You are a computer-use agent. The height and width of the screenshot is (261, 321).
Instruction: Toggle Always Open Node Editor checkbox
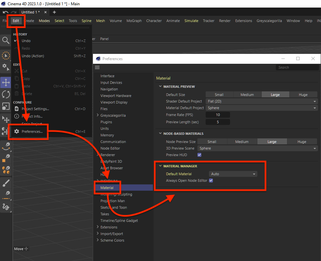tap(211, 180)
